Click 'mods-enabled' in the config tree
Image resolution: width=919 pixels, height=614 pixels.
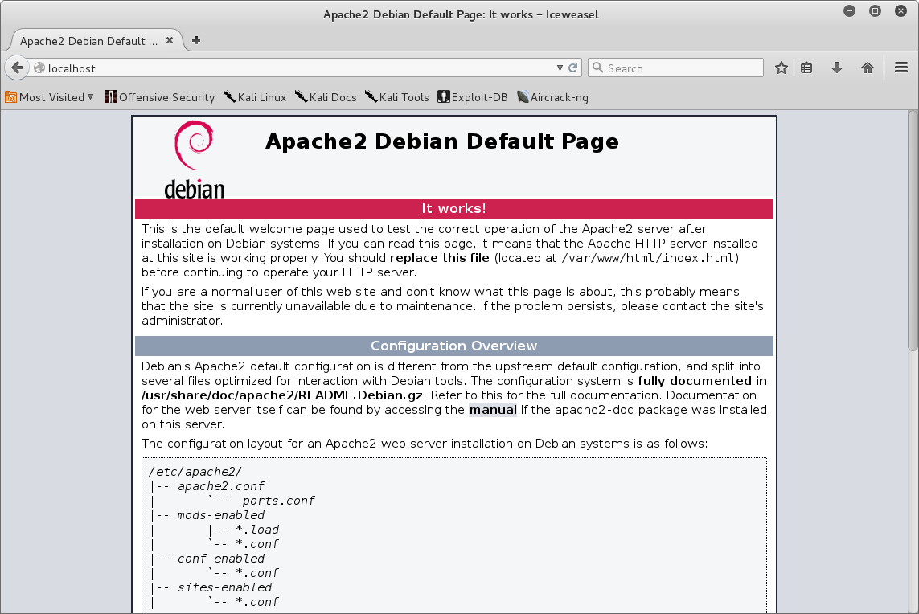click(x=220, y=515)
